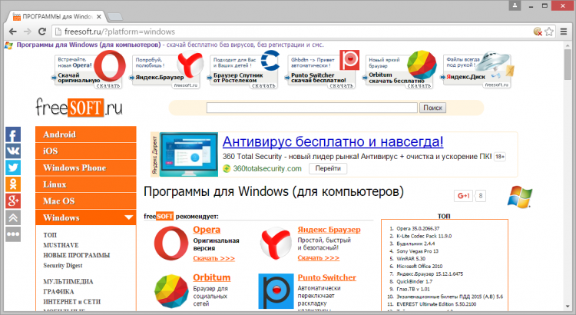Image resolution: width=576 pixels, height=315 pixels.
Task: Click the Windows flag logo beside heading
Action: tap(520, 197)
